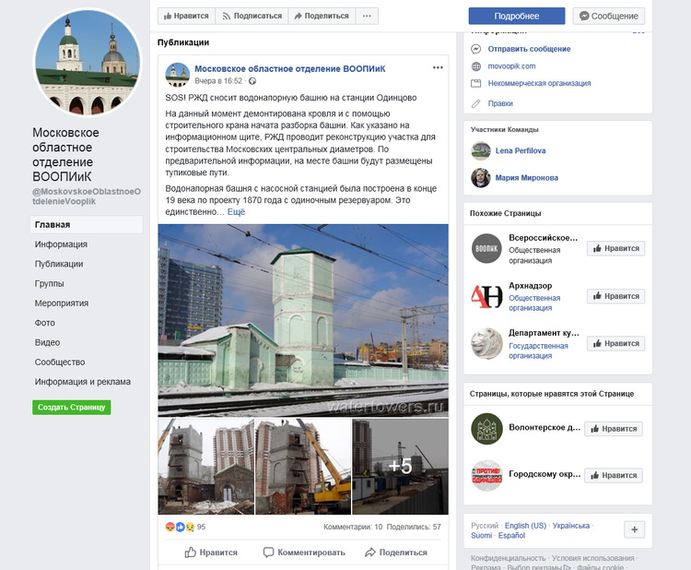Click the Правки link
Image resolution: width=691 pixels, height=570 pixels.
500,103
